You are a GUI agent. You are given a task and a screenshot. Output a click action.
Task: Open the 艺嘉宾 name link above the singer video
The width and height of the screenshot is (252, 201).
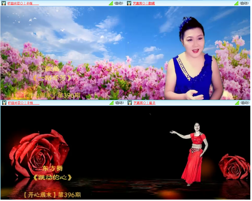pyautogui.click(x=144, y=3)
